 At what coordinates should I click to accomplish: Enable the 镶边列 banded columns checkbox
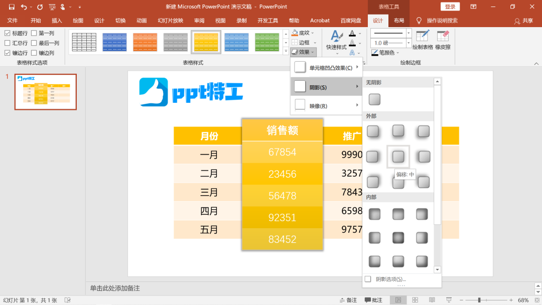click(34, 53)
